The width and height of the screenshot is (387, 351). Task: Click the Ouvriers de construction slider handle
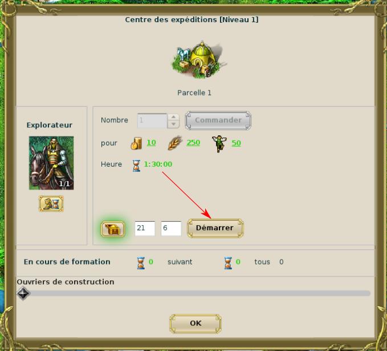pyautogui.click(x=23, y=294)
